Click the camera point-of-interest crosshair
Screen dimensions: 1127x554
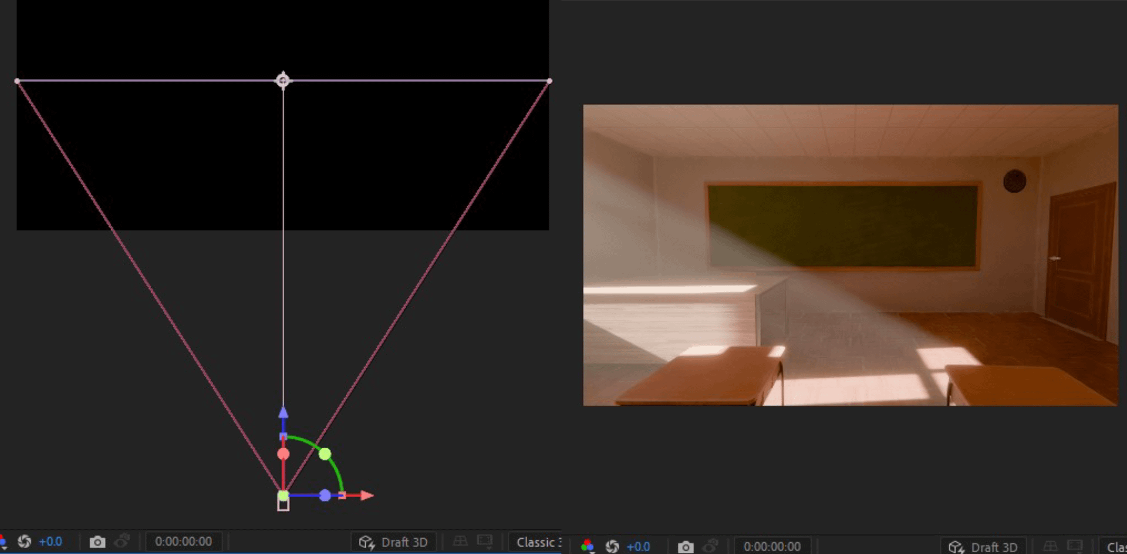(283, 80)
